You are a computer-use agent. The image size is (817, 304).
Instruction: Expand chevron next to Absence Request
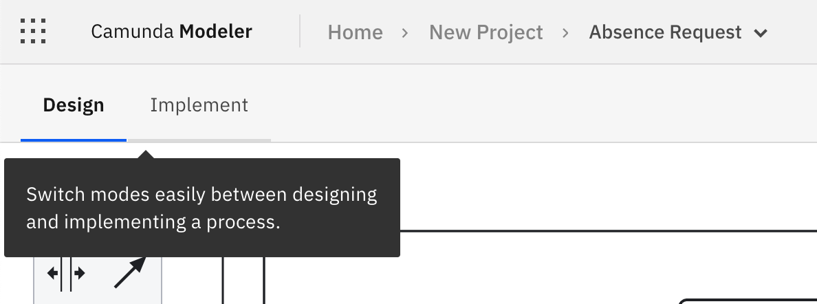click(x=761, y=33)
